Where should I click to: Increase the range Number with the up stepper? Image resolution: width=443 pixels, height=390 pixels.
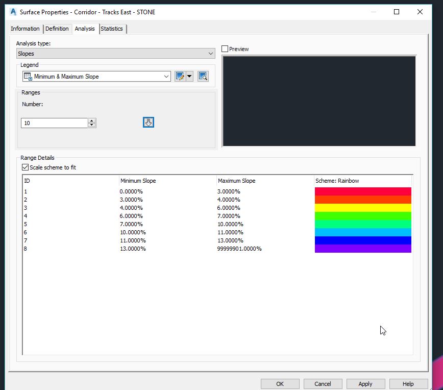[91, 120]
